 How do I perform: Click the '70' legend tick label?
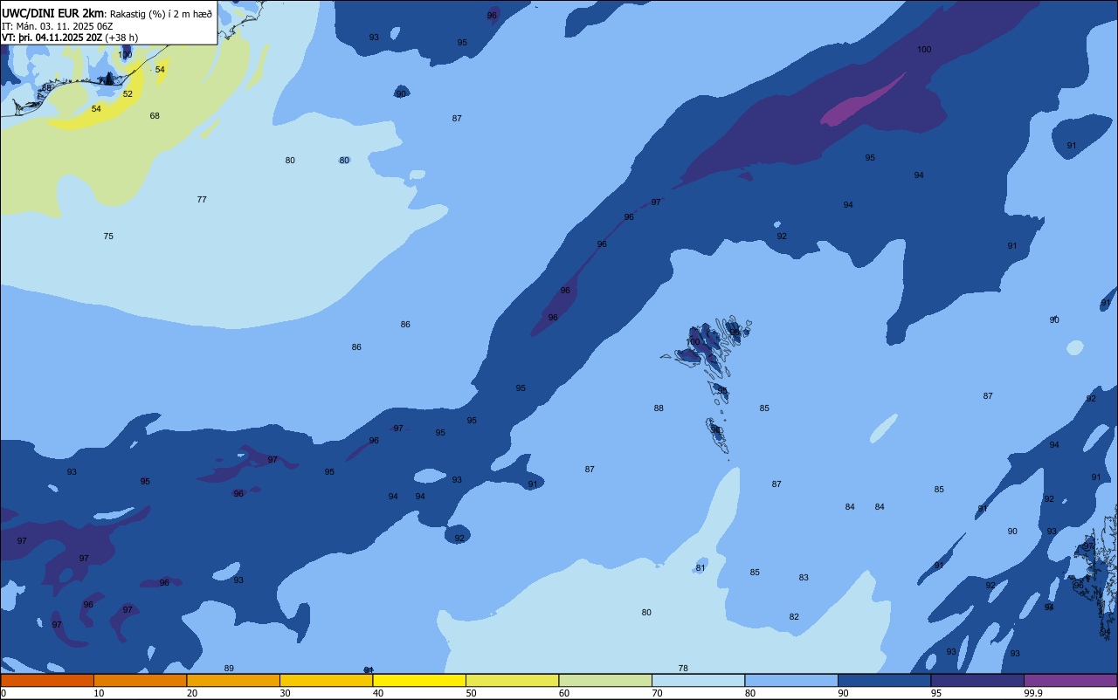coord(657,693)
